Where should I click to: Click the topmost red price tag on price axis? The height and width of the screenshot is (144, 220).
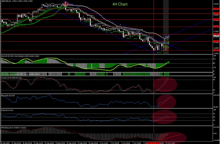(x=216, y=9)
